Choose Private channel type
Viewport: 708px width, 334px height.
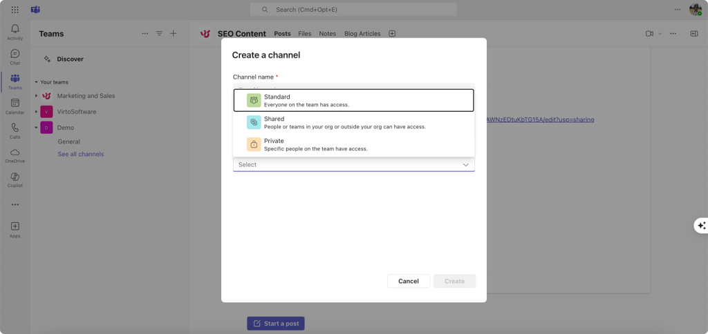click(x=353, y=144)
